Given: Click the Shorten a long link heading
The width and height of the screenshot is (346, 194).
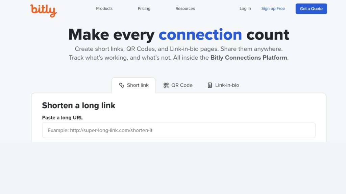Looking at the screenshot, I should [x=79, y=105].
